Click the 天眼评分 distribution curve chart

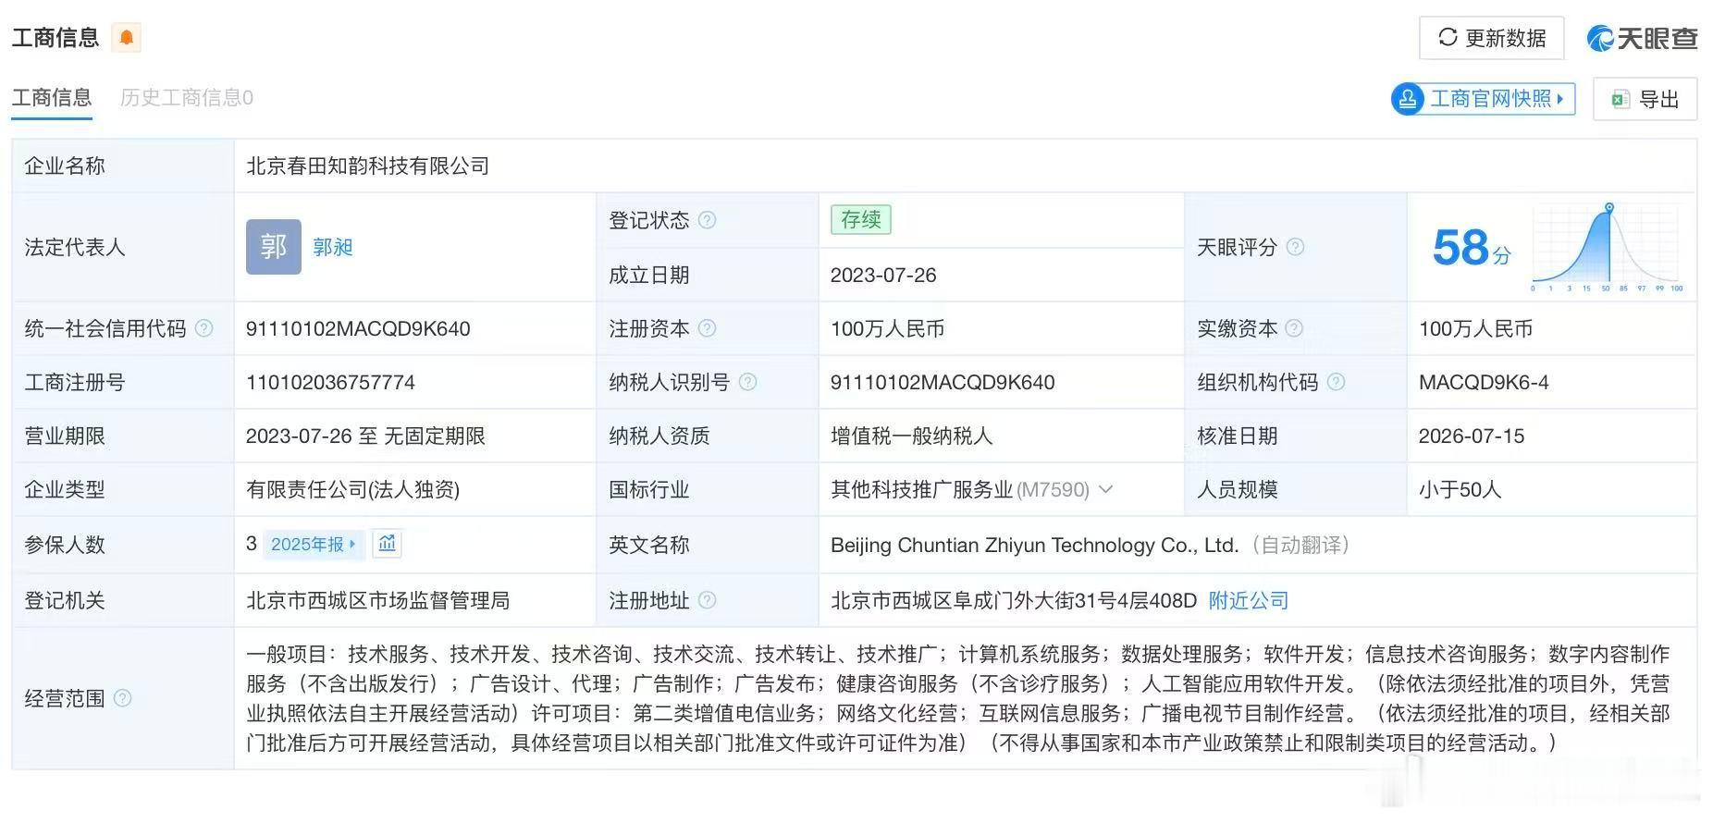click(x=1608, y=247)
